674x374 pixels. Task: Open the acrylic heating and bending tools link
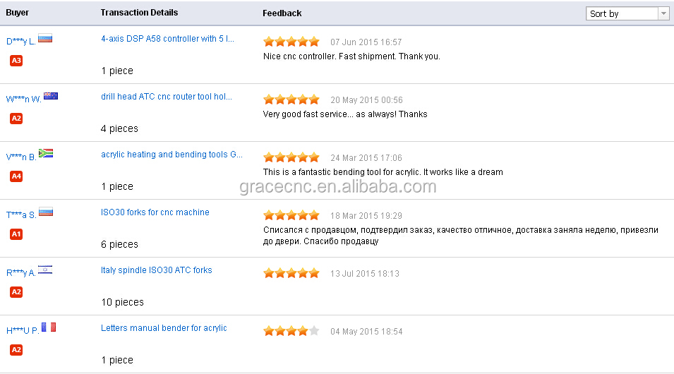click(171, 155)
